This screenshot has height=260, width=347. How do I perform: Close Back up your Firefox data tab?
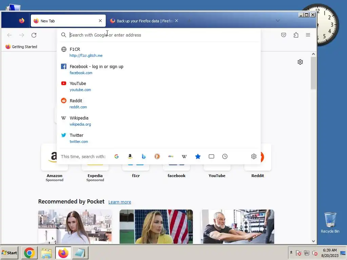click(176, 21)
